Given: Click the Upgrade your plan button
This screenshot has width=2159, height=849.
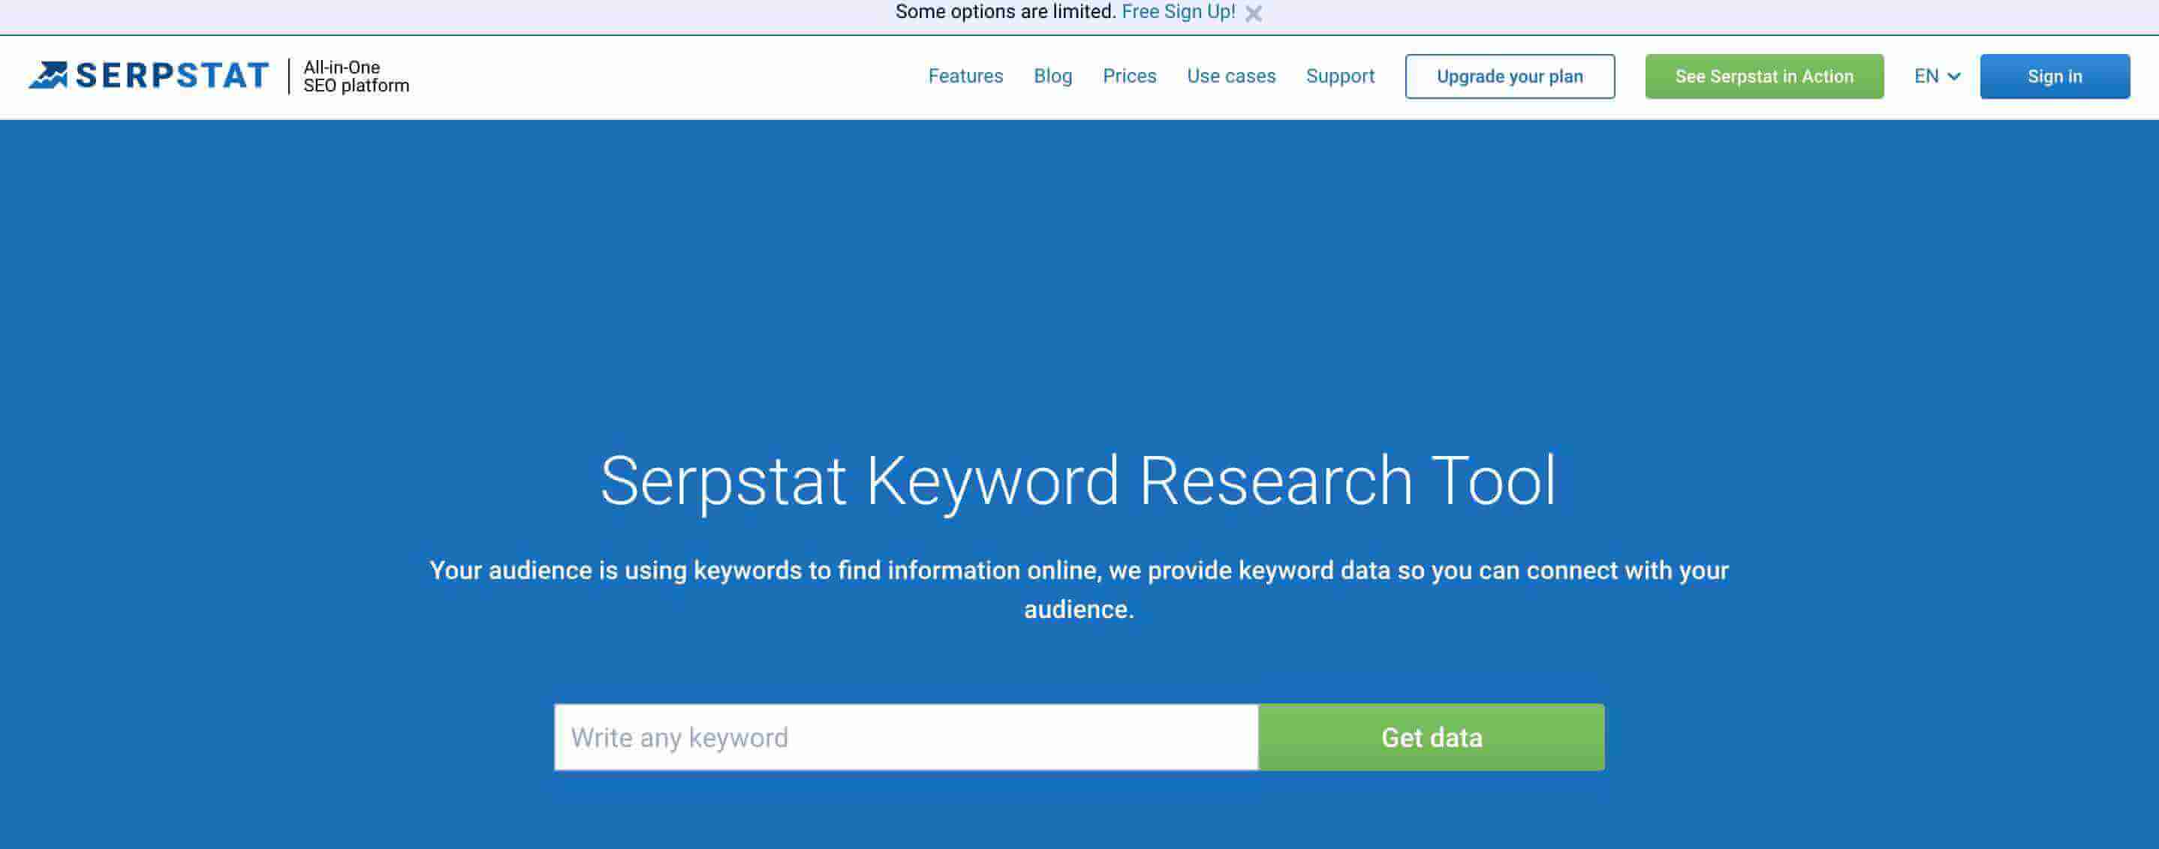Looking at the screenshot, I should (1510, 76).
